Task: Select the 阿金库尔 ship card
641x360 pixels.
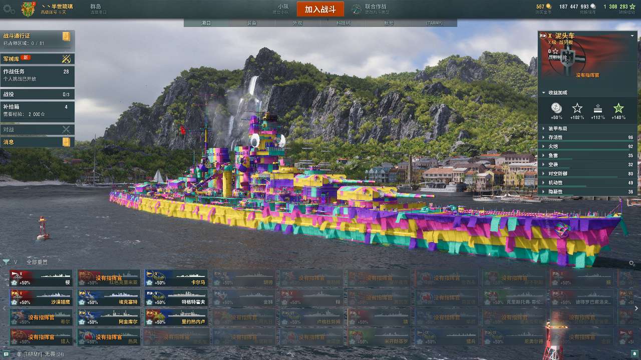Action: 109,317
